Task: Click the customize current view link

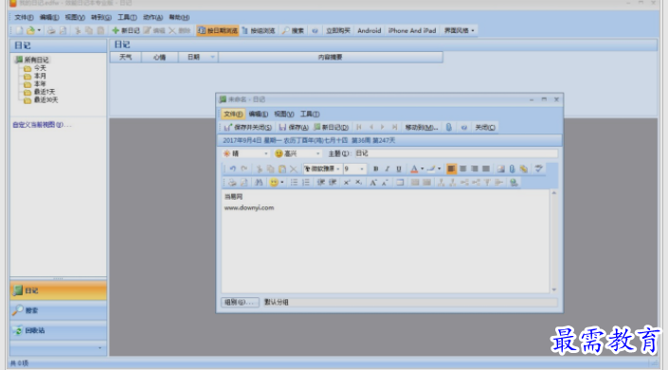Action: 42,125
